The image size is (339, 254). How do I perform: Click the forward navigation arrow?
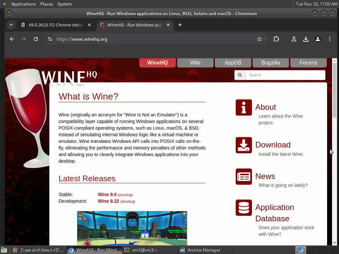24,39
